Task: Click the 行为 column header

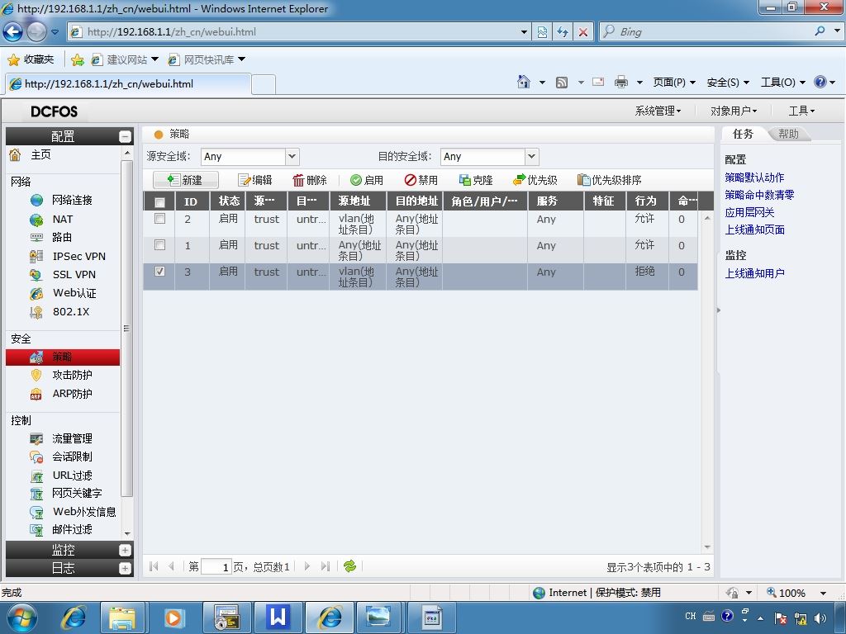Action: tap(647, 201)
